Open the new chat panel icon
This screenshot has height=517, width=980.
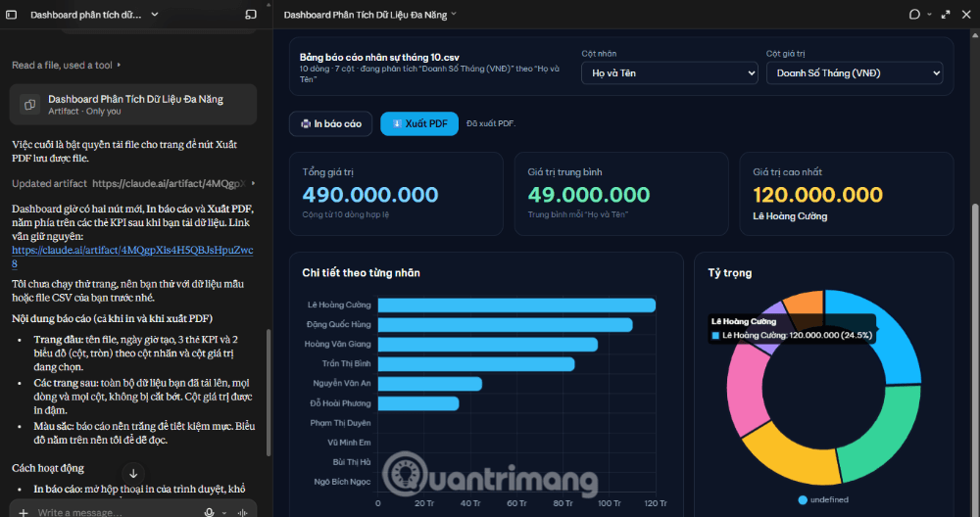[x=251, y=15]
